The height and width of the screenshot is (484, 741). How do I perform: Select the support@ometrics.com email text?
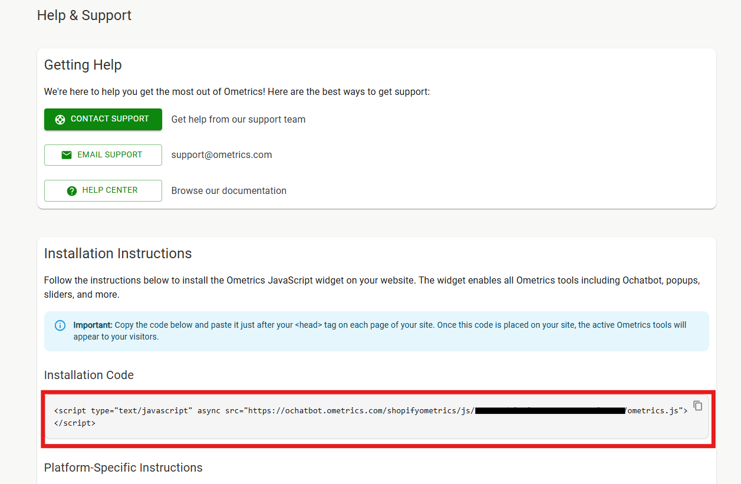point(222,155)
